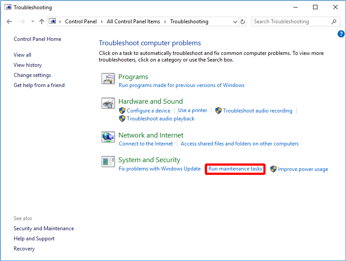
Task: Open Change settings link
Action: tap(32, 75)
